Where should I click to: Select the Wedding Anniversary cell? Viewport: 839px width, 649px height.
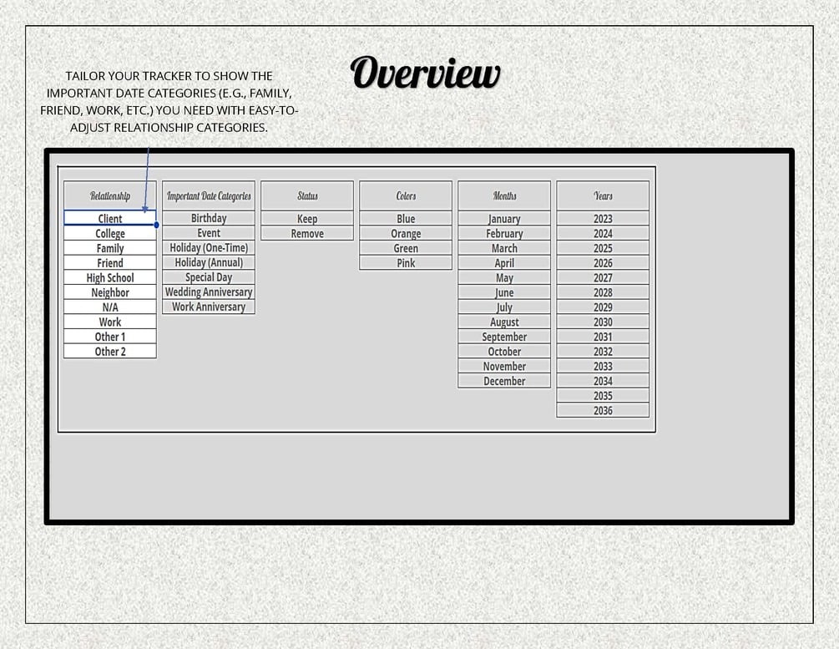click(209, 292)
